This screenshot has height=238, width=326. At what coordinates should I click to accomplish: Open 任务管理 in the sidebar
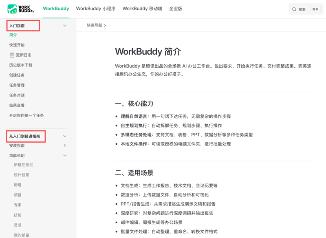17,85
